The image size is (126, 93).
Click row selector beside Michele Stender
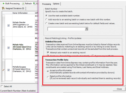[x=4, y=25]
